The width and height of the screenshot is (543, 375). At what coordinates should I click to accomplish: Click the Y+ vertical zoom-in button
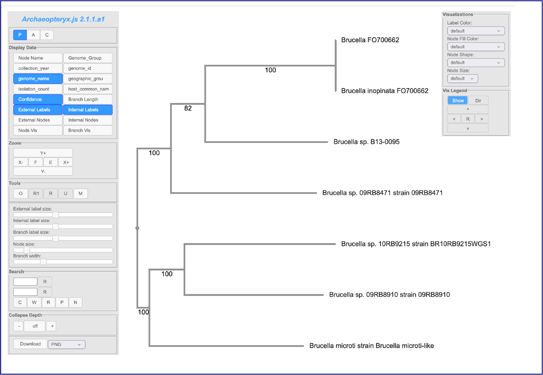pos(43,153)
